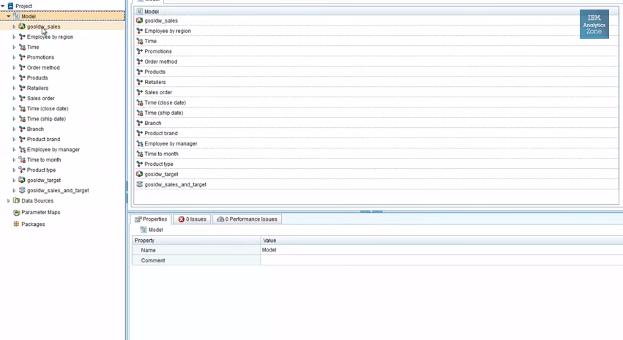Viewport: 623px width, 340px height.
Task: Click the Products dimension icon in project tree
Action: click(22, 78)
